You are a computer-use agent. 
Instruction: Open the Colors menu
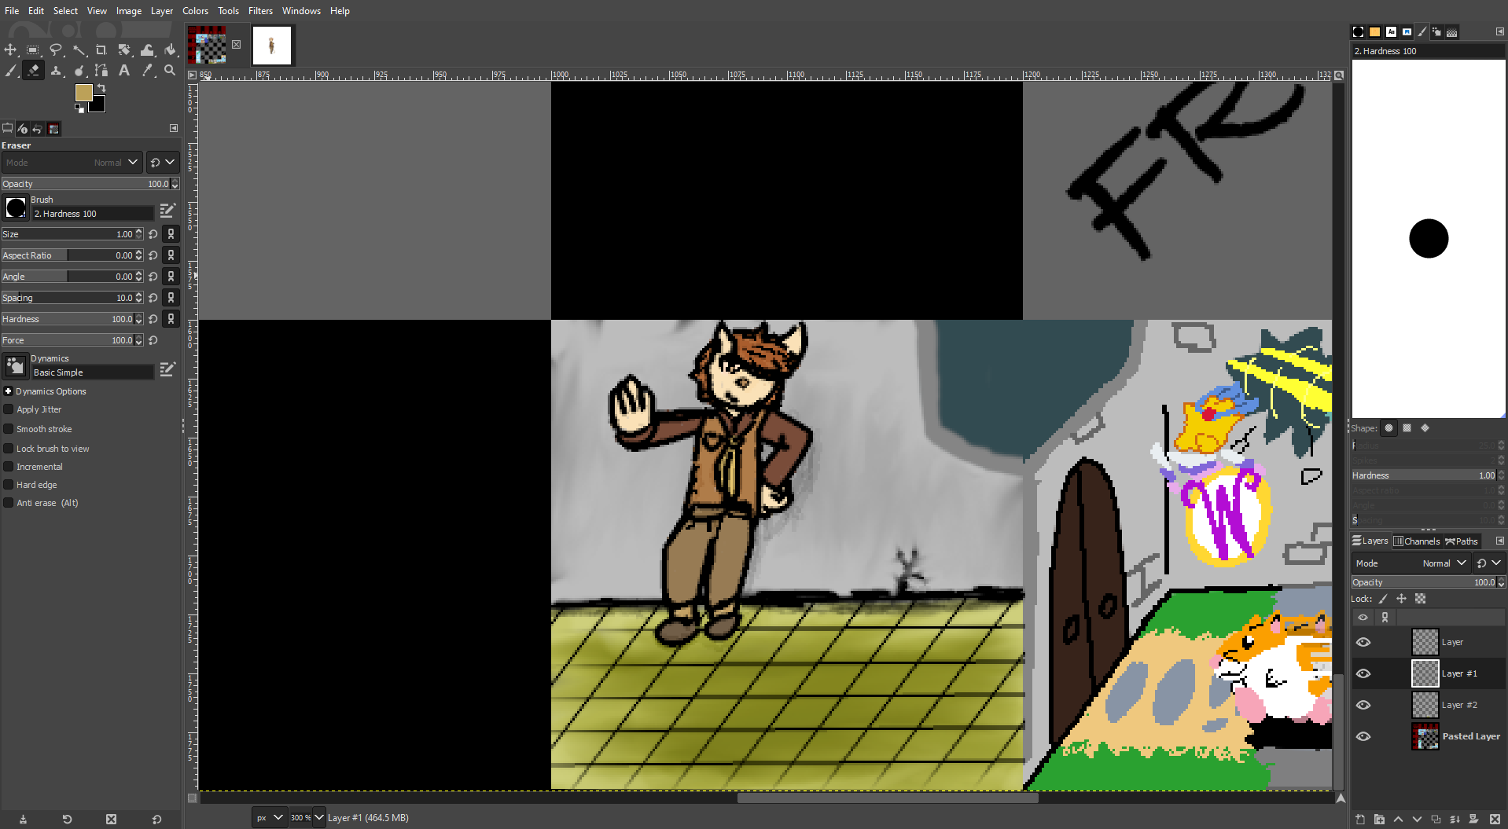point(195,11)
